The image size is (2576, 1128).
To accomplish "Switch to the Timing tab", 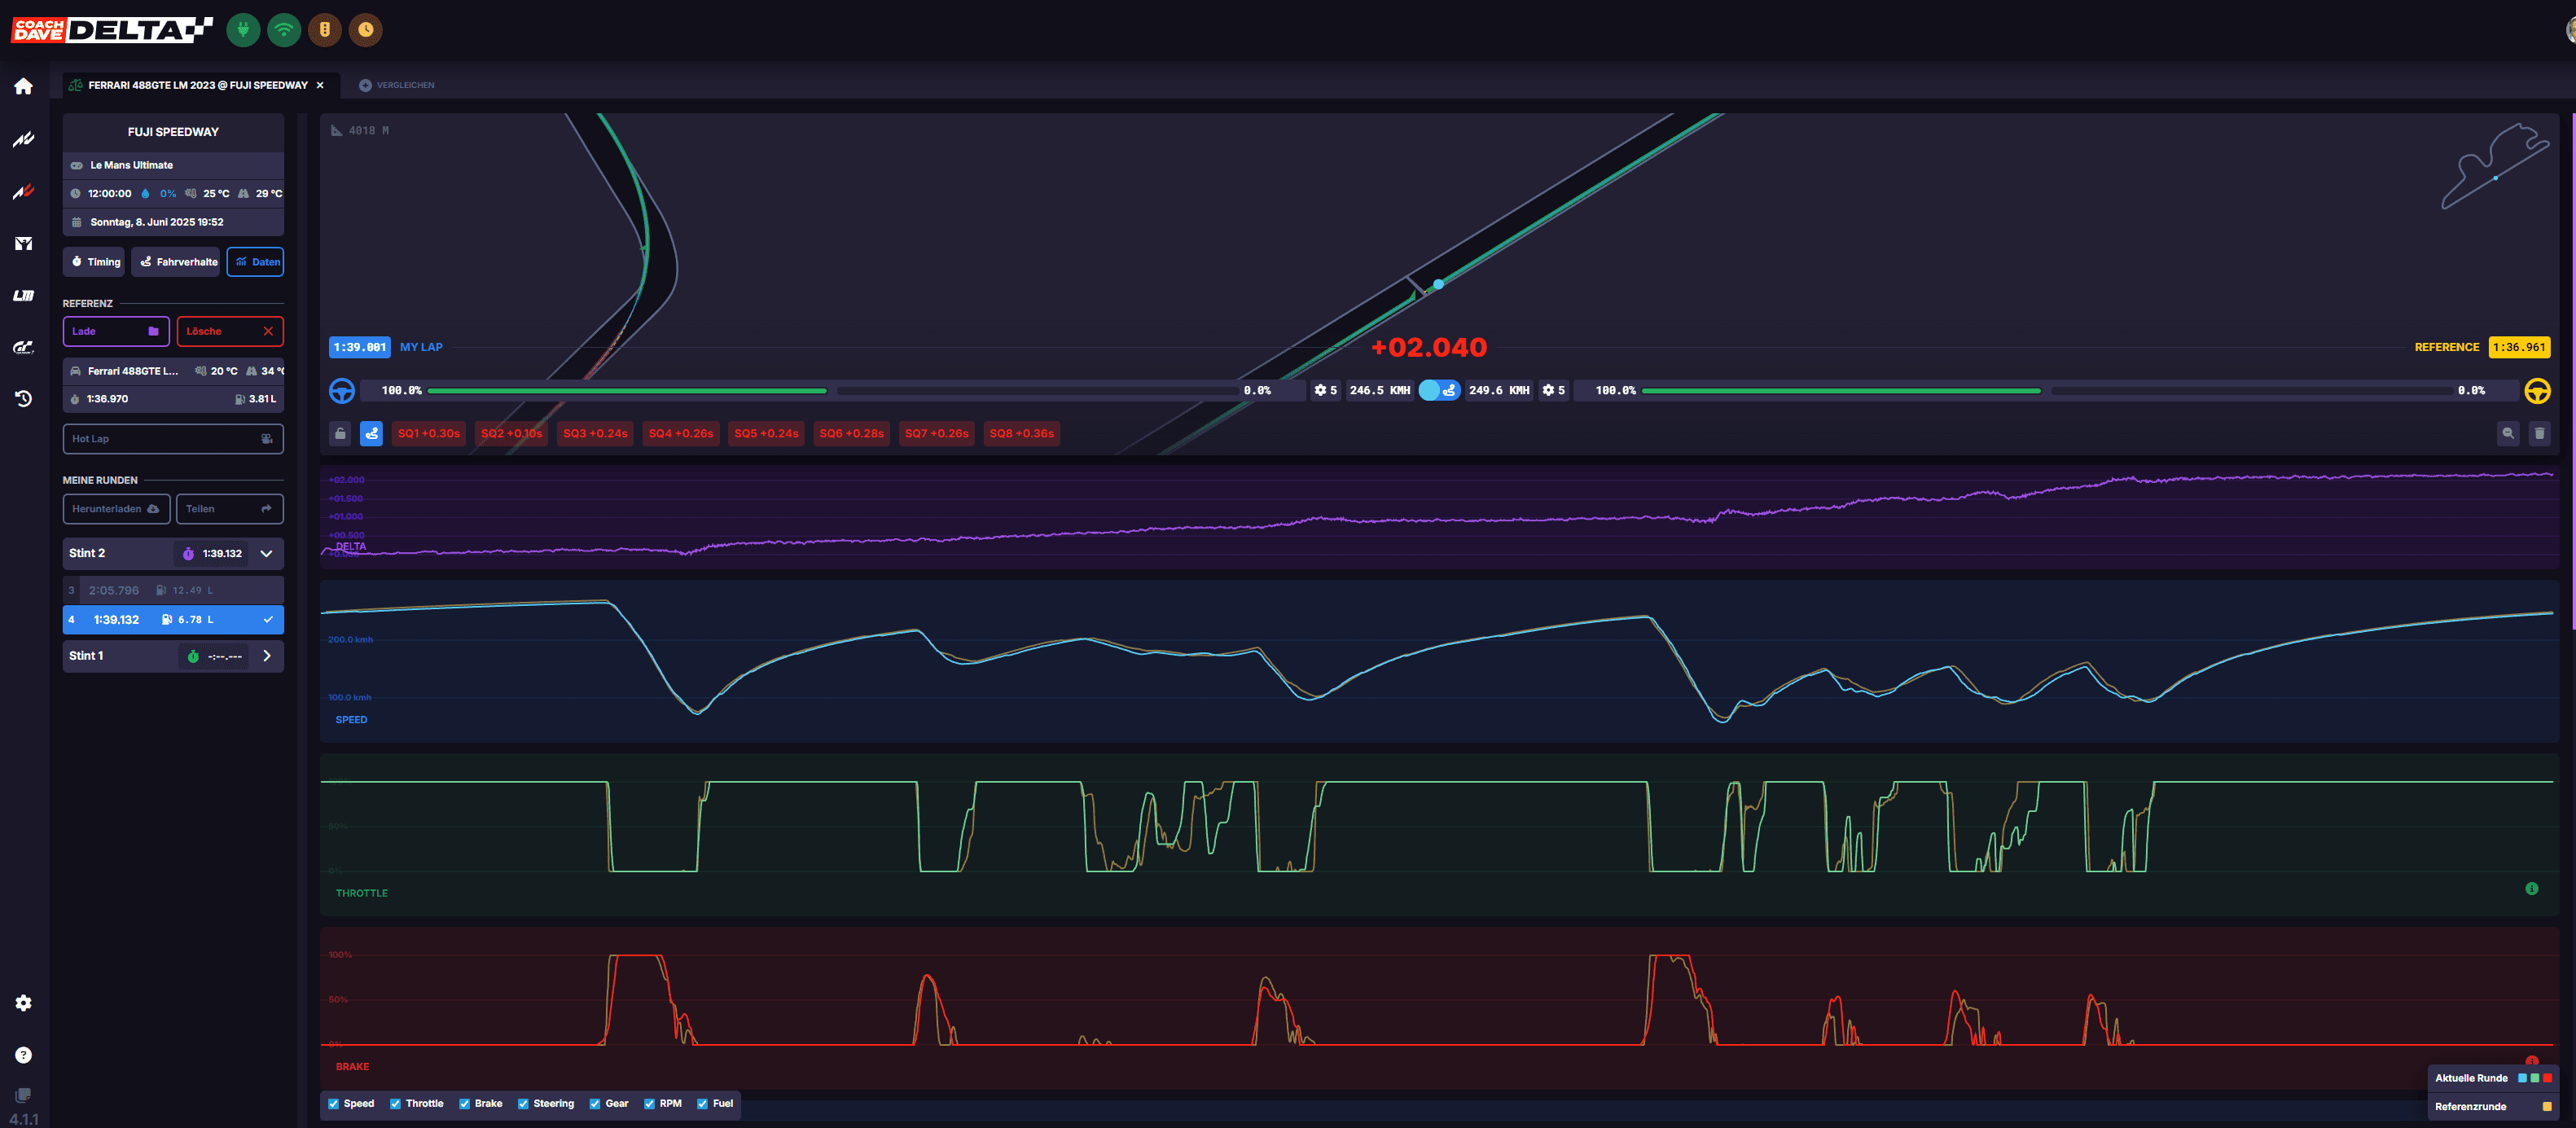I will click(94, 261).
